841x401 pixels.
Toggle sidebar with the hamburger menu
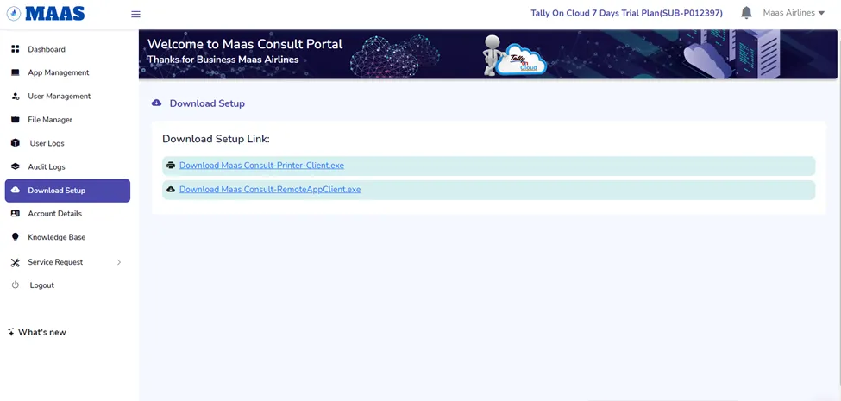click(135, 14)
